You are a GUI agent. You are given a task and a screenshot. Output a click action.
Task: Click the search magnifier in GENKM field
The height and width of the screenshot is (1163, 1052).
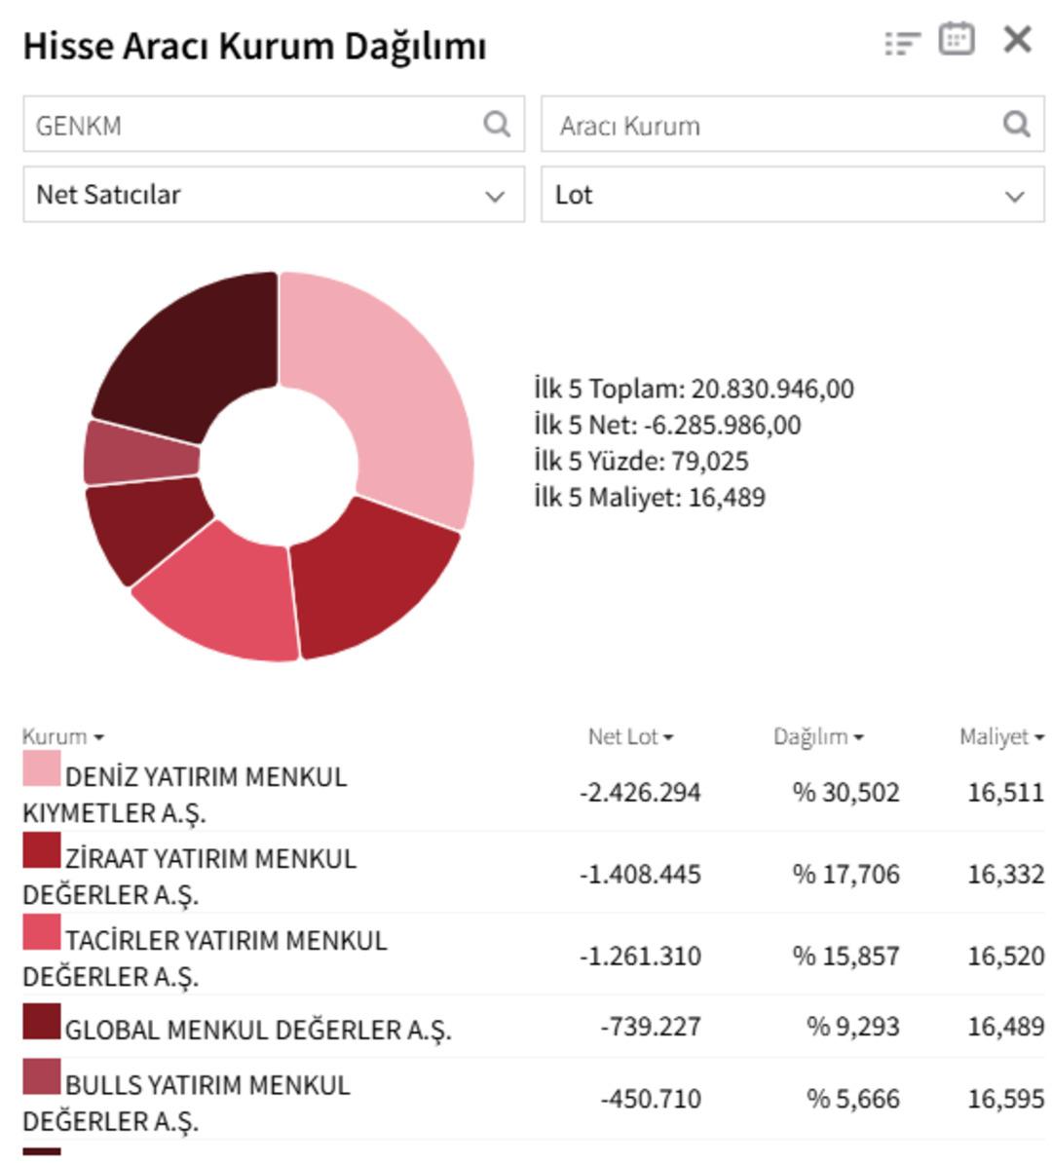pos(497,125)
